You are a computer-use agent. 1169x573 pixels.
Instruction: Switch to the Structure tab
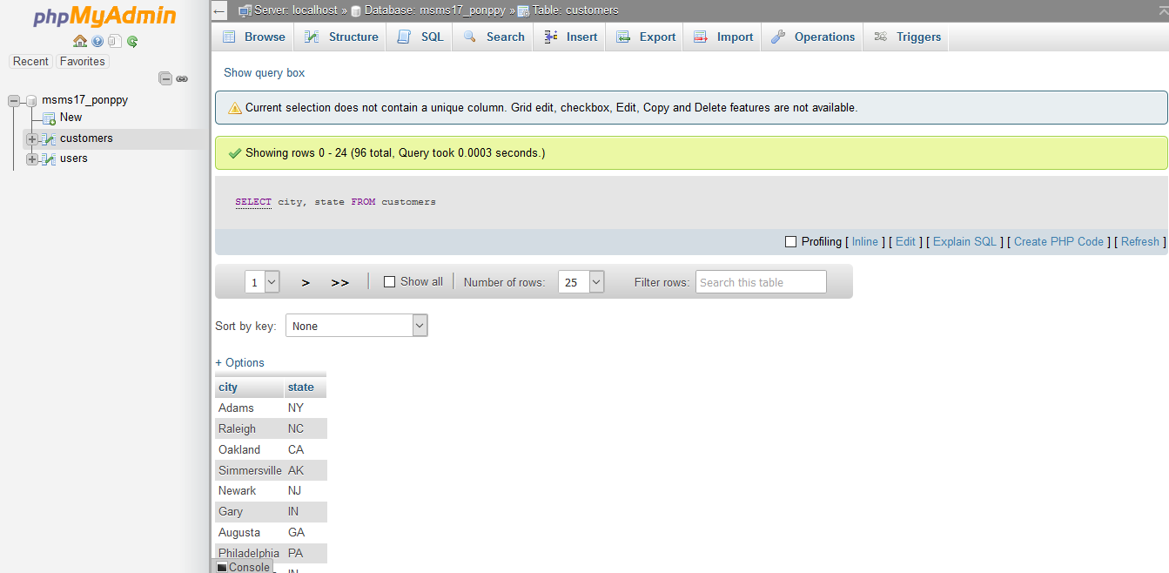[341, 37]
